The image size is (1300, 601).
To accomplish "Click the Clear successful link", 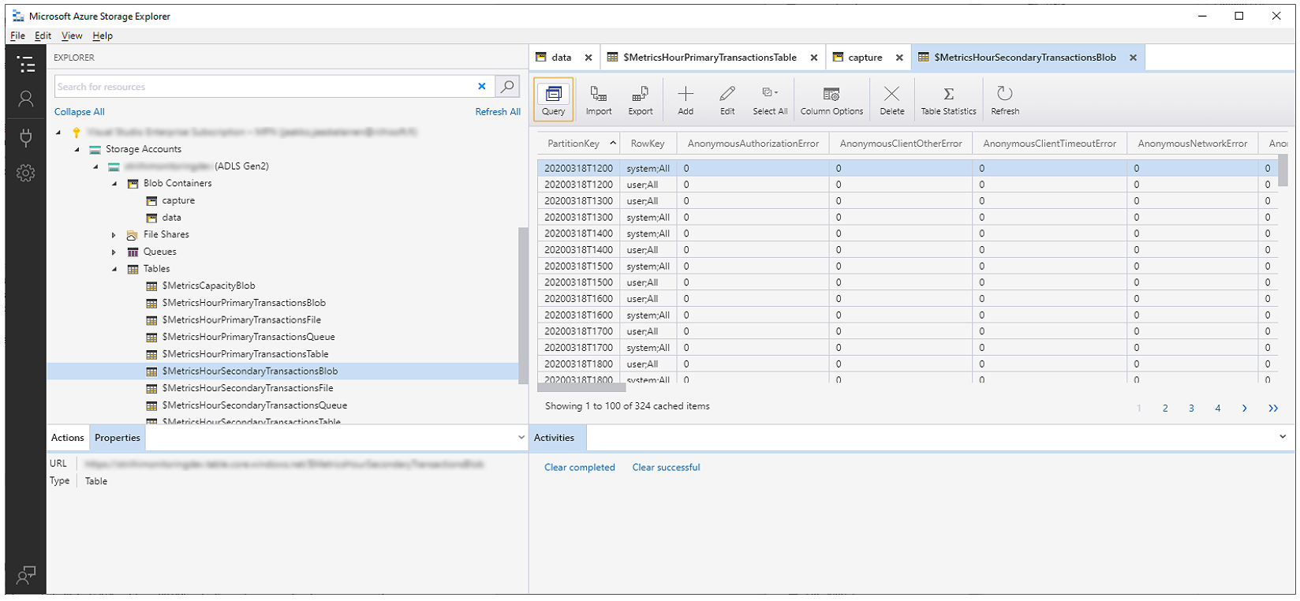I will tap(666, 468).
